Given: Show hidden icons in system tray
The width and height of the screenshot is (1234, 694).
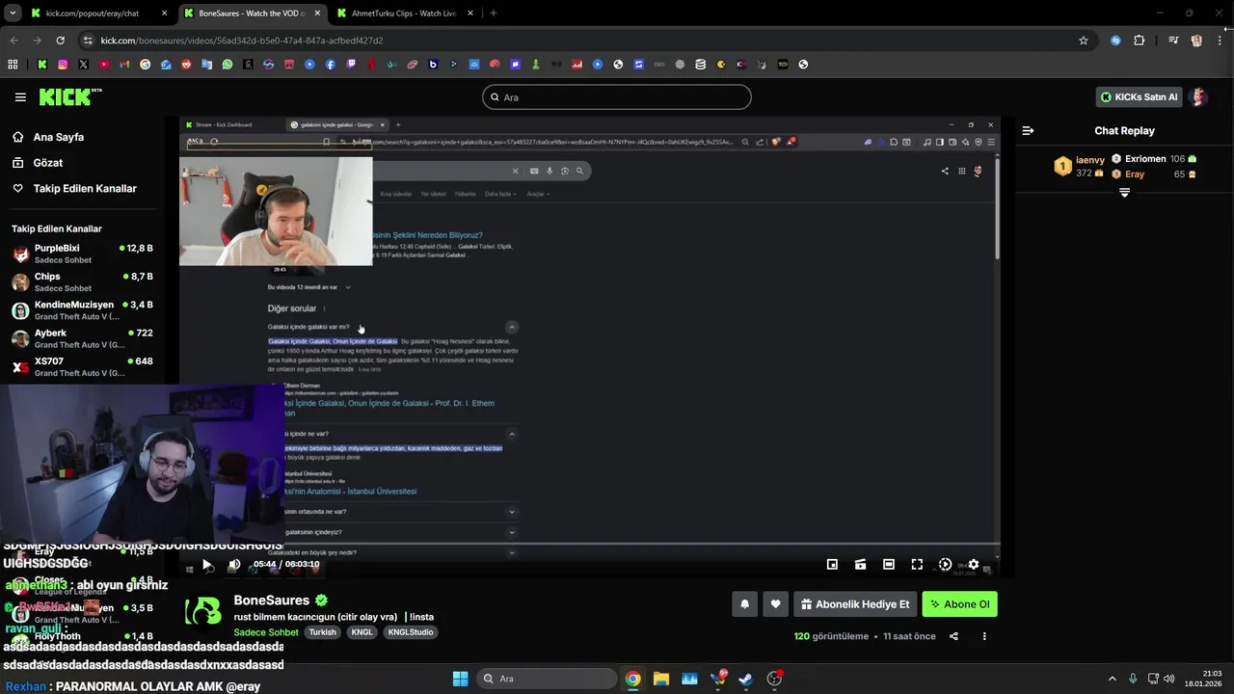Looking at the screenshot, I should click(x=1112, y=679).
